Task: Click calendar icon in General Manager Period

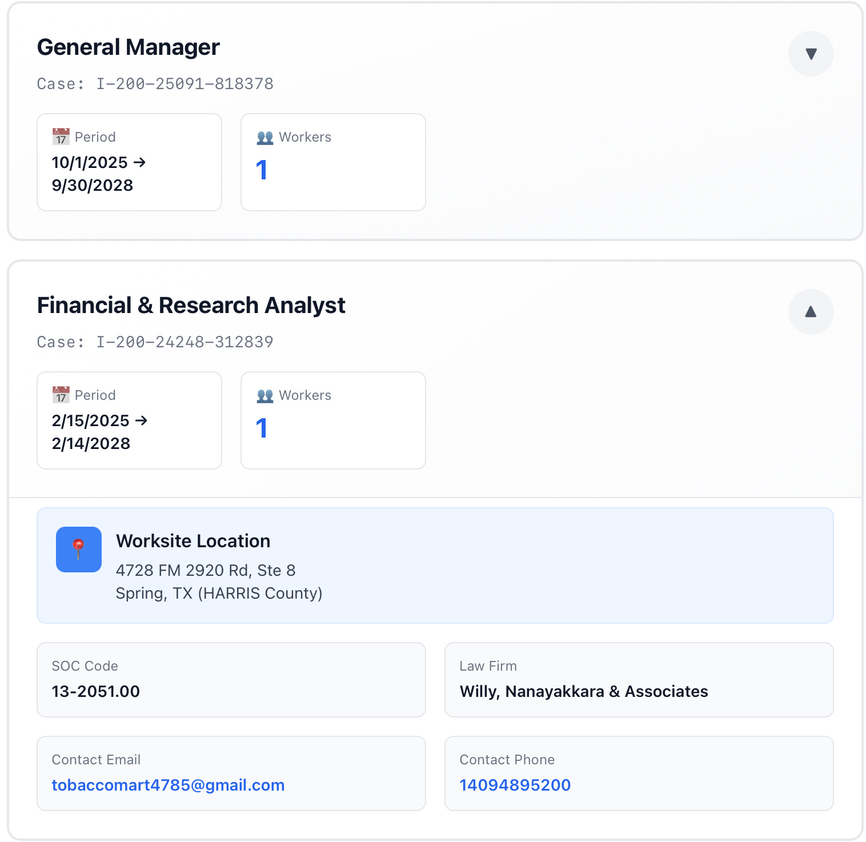Action: click(61, 137)
